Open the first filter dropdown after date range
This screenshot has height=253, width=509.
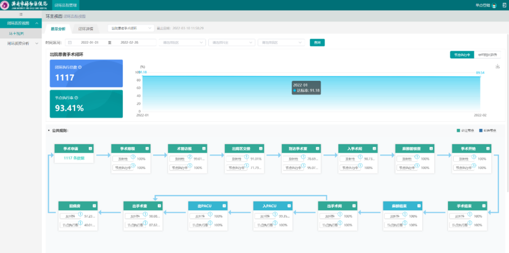point(182,42)
